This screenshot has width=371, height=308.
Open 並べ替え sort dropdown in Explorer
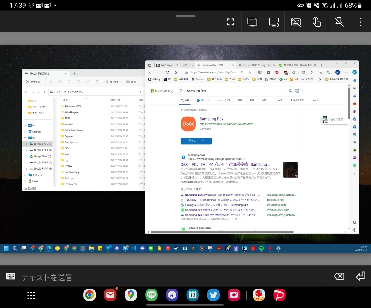[x=113, y=82]
